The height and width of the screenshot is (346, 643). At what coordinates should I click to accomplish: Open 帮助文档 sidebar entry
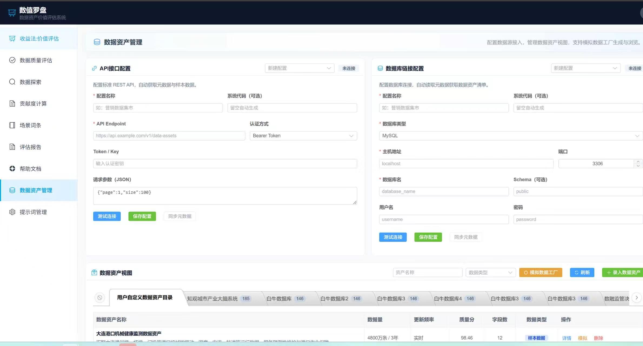coord(39,168)
